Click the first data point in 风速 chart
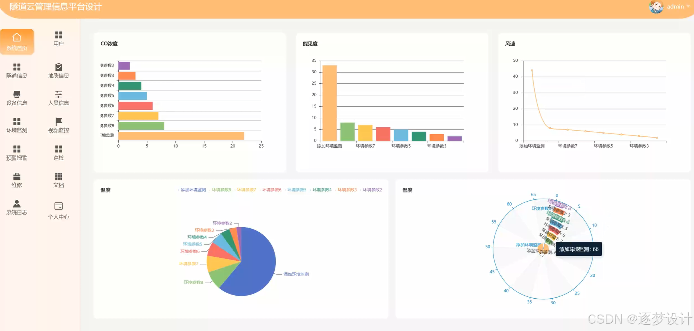694x331 pixels. pyautogui.click(x=532, y=70)
